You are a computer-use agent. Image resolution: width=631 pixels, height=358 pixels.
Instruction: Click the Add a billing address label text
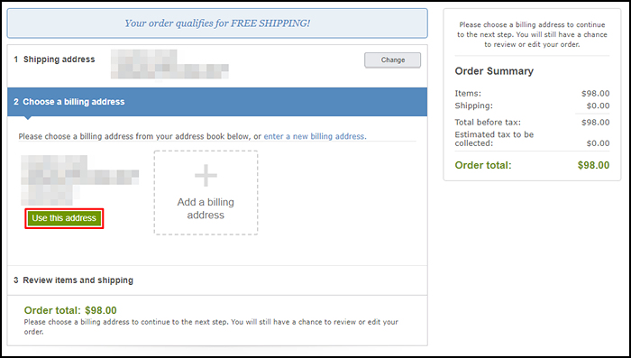click(x=206, y=208)
